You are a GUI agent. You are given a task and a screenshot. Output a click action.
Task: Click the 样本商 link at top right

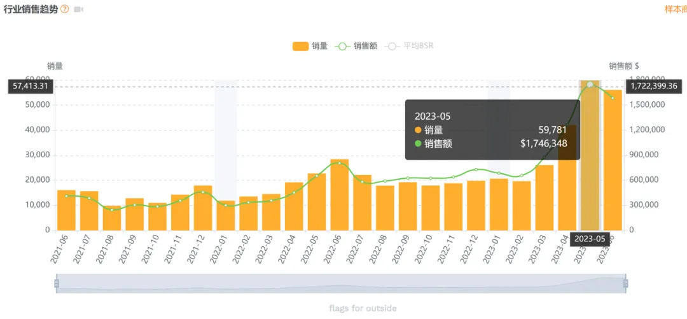[x=676, y=9]
